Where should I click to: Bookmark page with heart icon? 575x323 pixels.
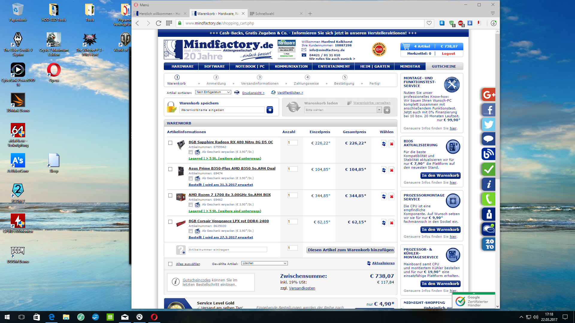(429, 23)
